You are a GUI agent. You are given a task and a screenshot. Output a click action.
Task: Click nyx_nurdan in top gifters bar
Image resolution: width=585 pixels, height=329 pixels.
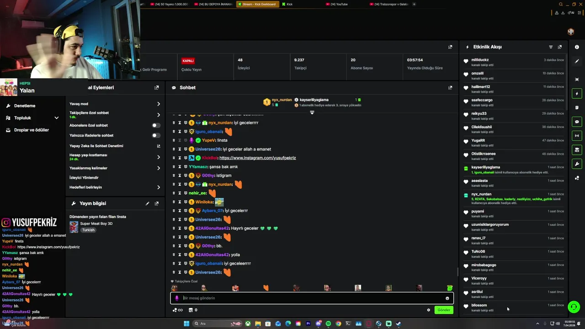(x=282, y=100)
